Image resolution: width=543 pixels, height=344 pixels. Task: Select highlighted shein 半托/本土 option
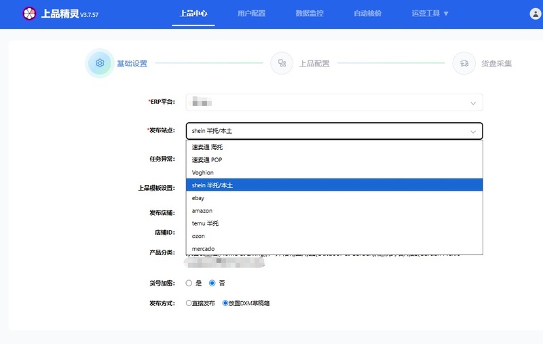click(x=334, y=185)
